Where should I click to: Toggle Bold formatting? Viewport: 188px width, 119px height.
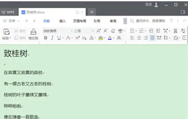point(45,38)
